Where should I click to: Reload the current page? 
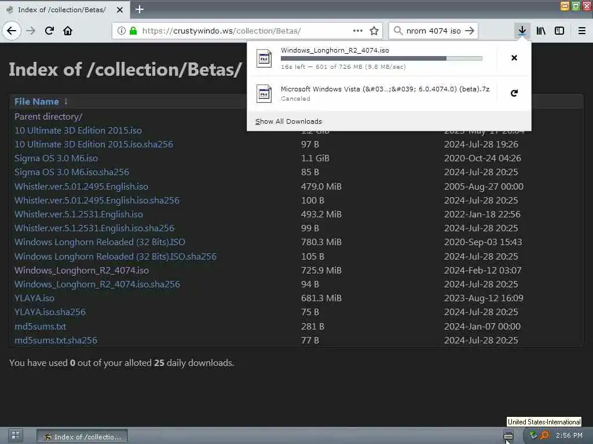tap(49, 31)
